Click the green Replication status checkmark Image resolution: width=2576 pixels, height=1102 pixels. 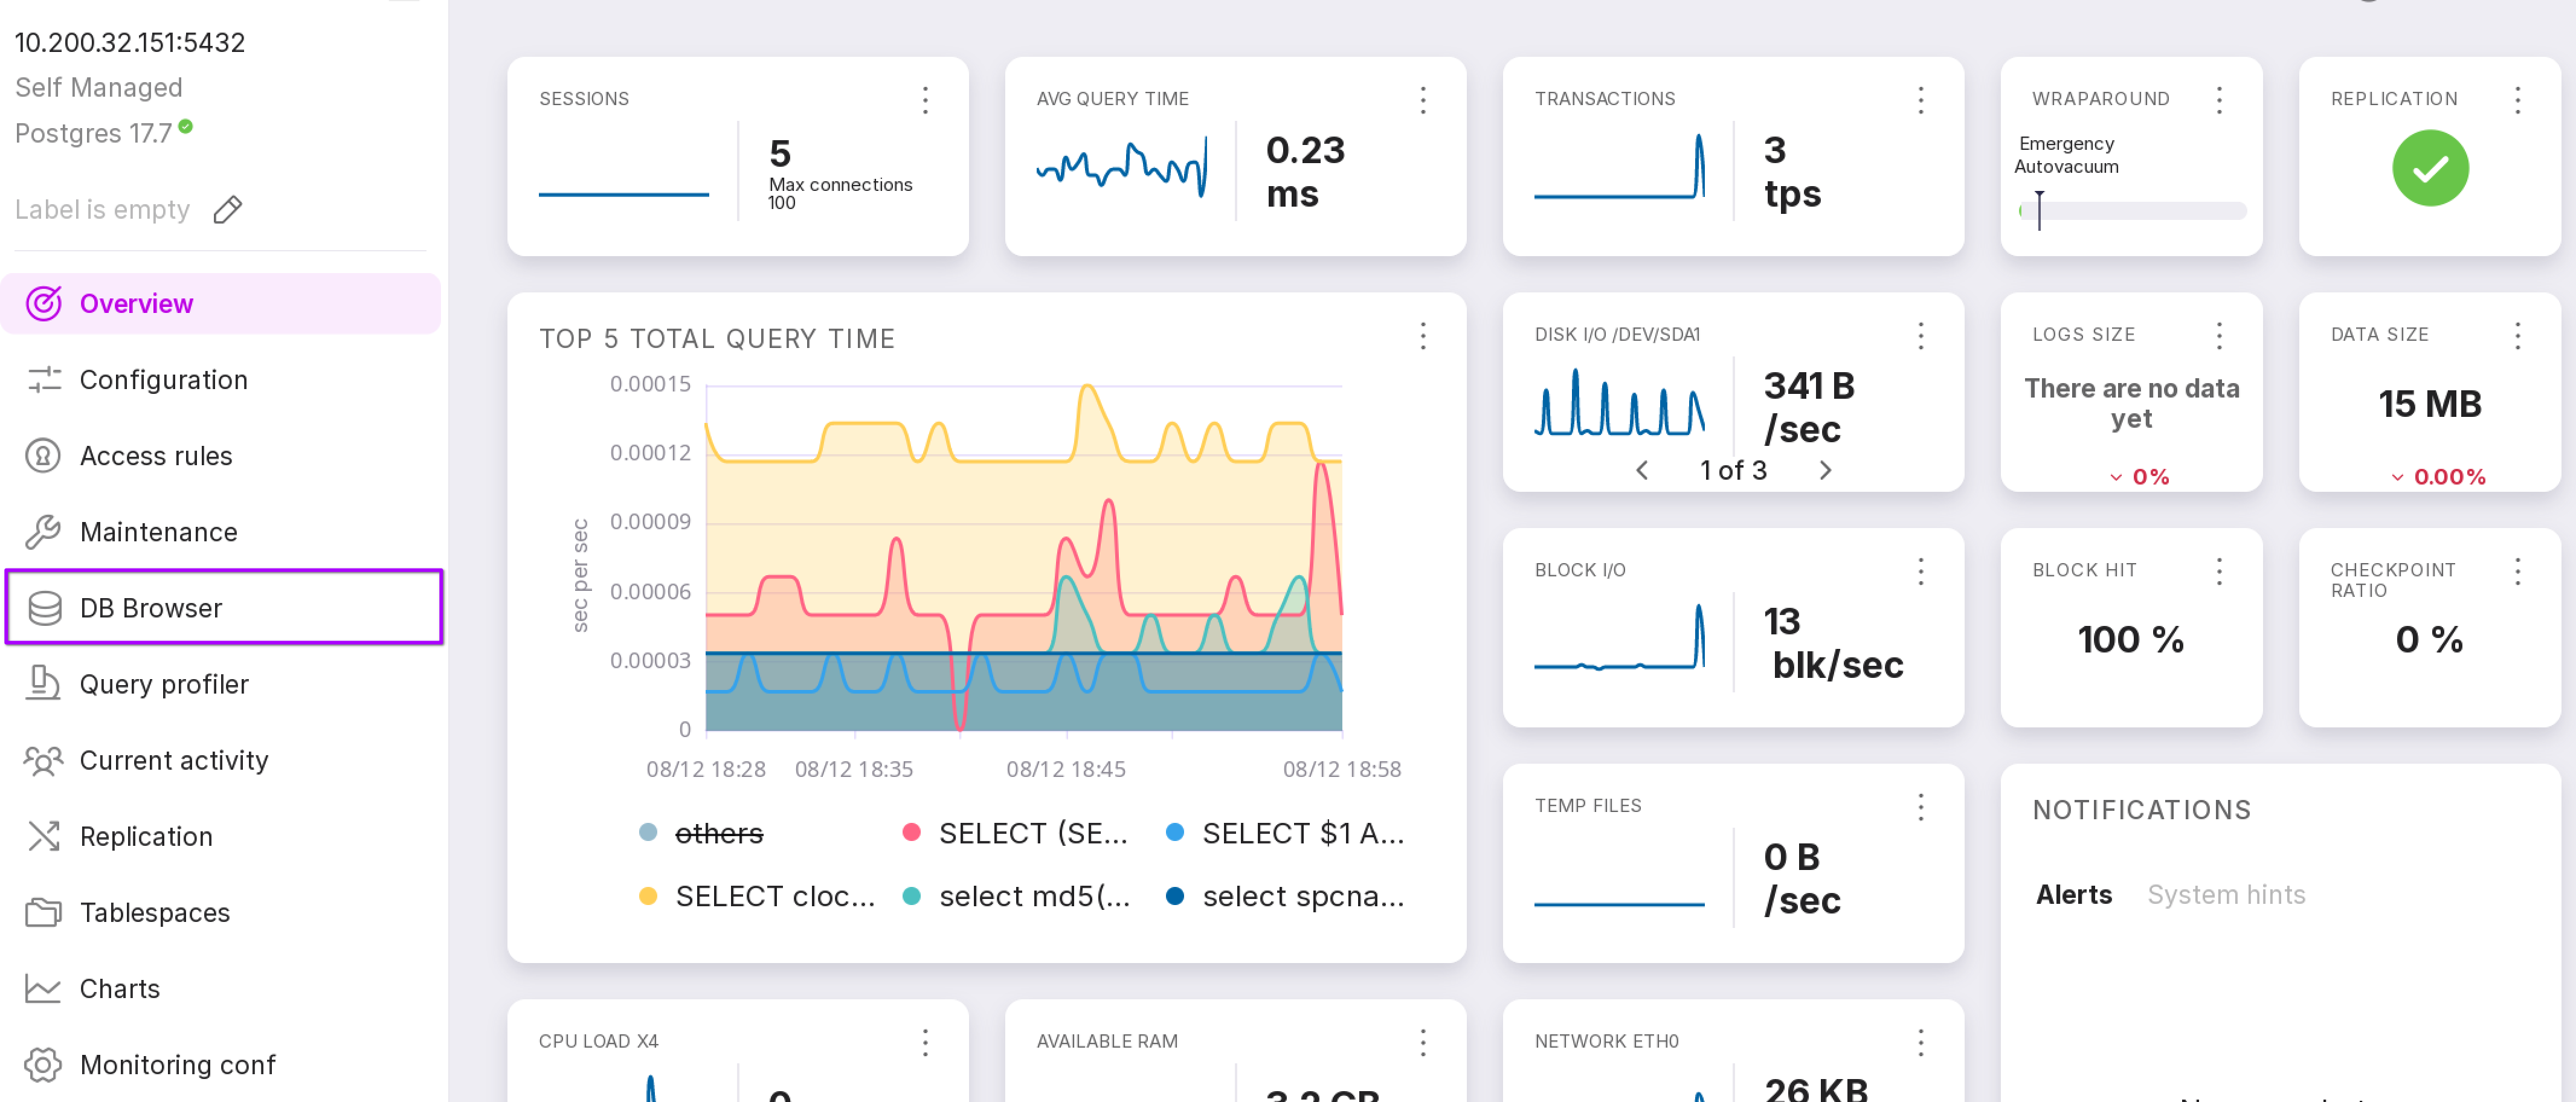(2429, 168)
